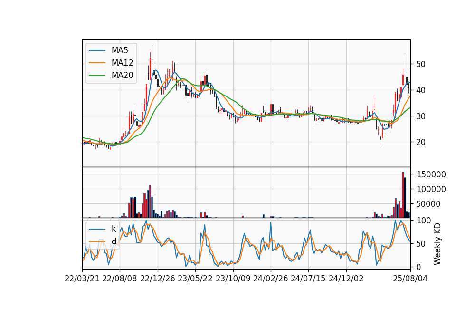
Task: Click the Weekly KD axis title
Action: (437, 244)
